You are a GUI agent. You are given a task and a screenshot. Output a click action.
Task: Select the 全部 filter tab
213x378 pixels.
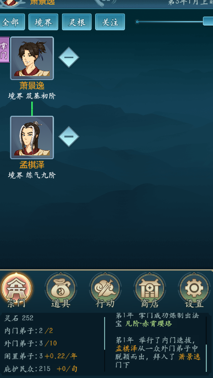11,22
